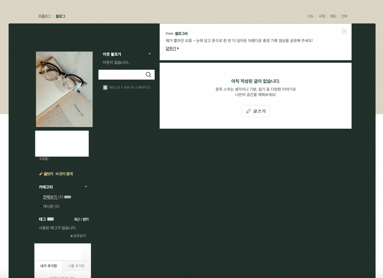
Task: Select the 나를 추가한 tab
Action: tap(76, 266)
